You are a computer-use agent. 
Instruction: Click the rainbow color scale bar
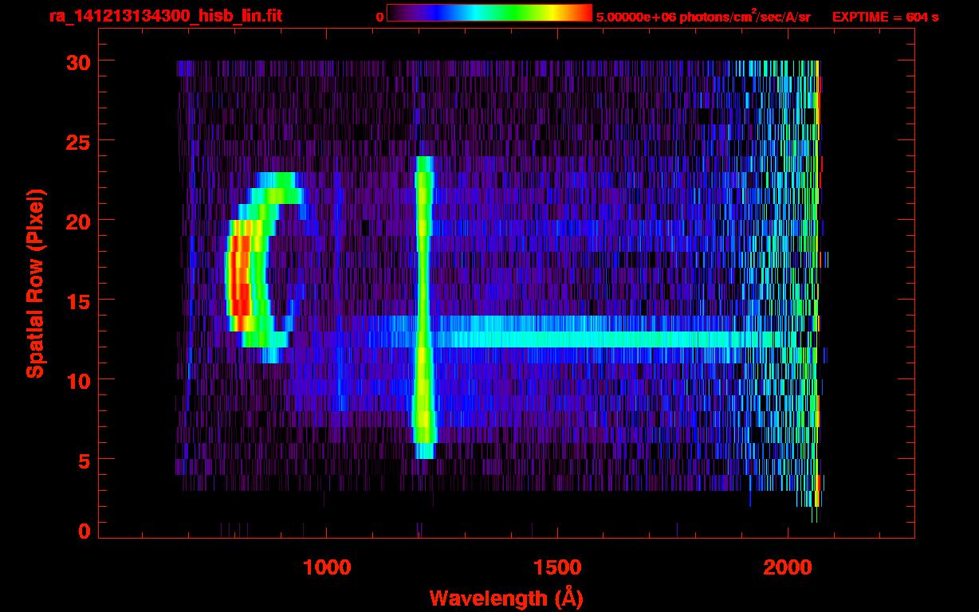[489, 13]
